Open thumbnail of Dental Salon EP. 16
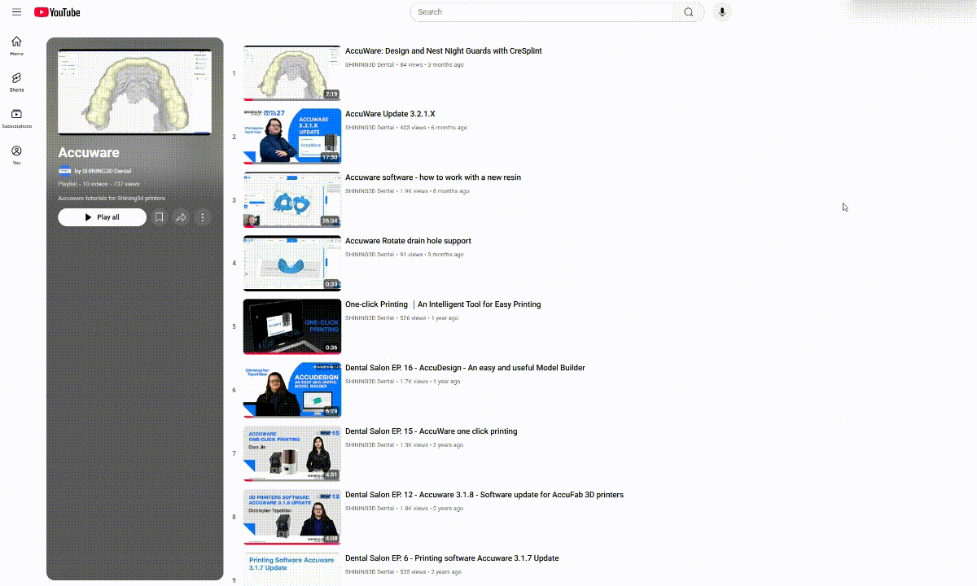The height and width of the screenshot is (586, 977). 292,391
